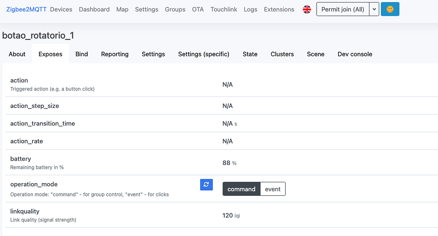The width and height of the screenshot is (438, 236).
Task: Open the Extensions page
Action: (x=279, y=9)
